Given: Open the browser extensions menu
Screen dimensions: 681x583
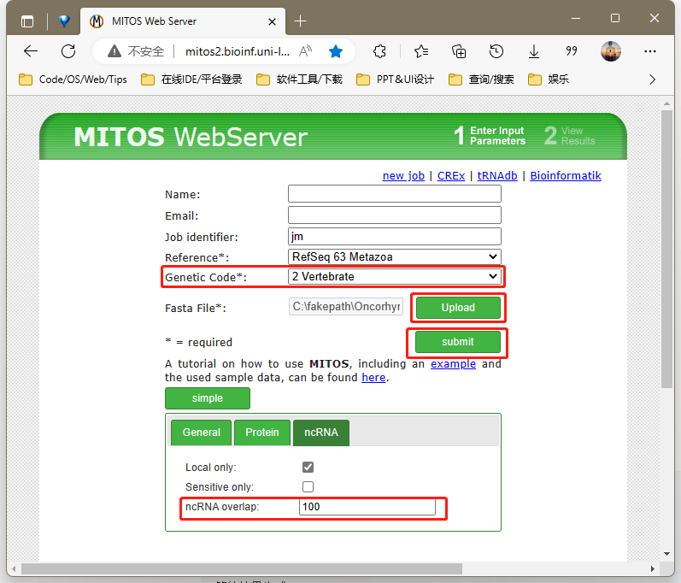Looking at the screenshot, I should [380, 51].
